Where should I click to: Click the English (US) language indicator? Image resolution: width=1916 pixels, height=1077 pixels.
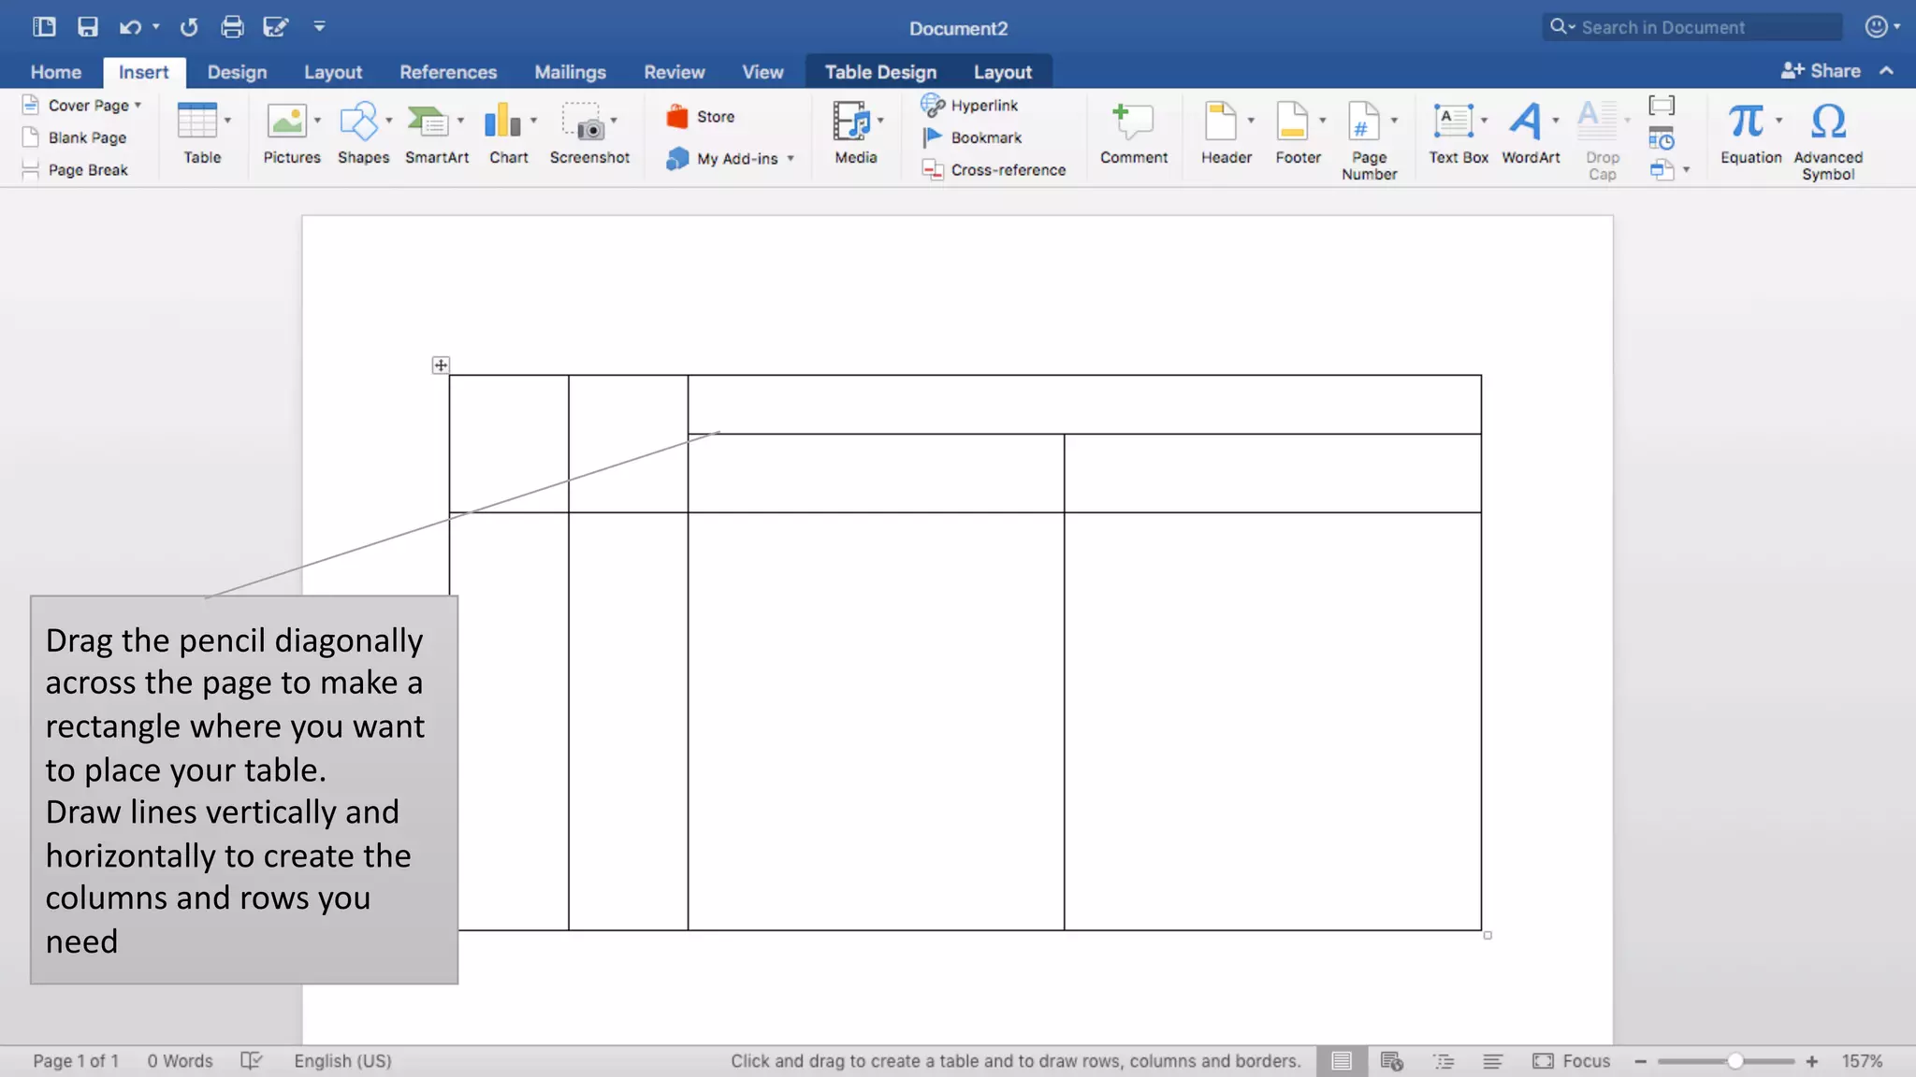342,1061
